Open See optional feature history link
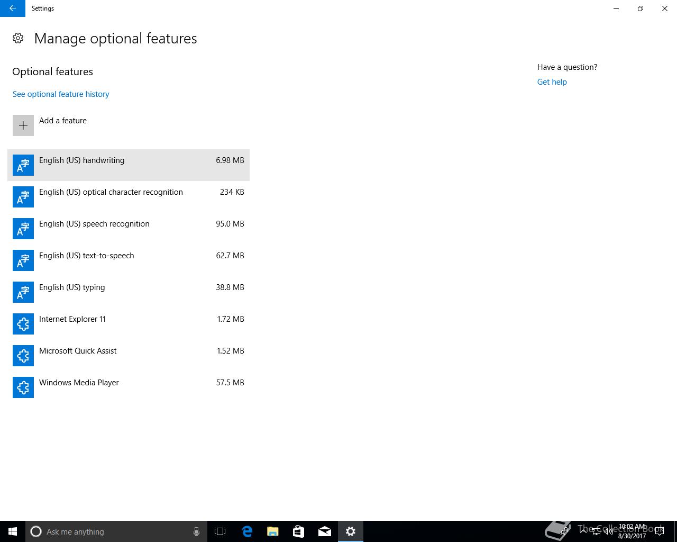677x542 pixels. pyautogui.click(x=61, y=94)
